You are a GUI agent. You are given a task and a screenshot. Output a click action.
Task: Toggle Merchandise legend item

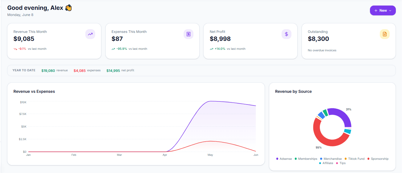point(331,159)
